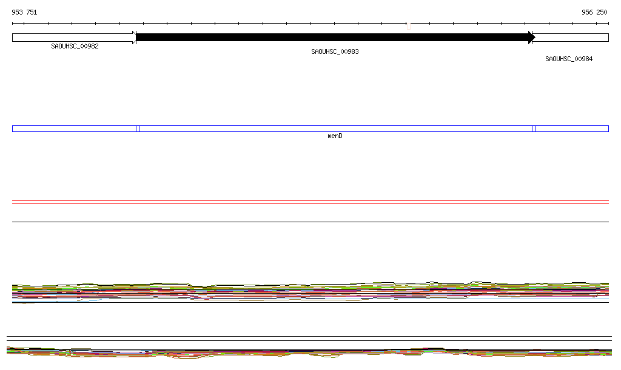Screen dimensions: 621x370
Task: Click the white SAOUHSC_00982 gene arrow
Action: click(x=74, y=38)
